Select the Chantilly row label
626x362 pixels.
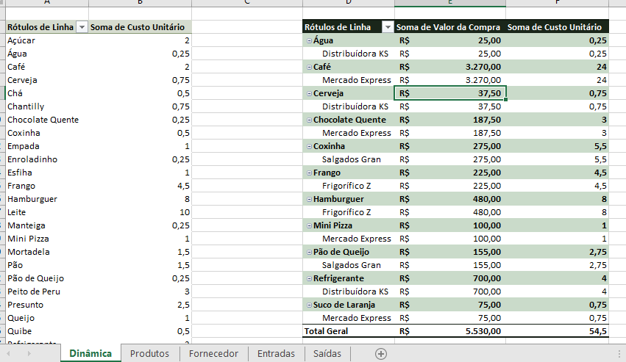(x=47, y=106)
